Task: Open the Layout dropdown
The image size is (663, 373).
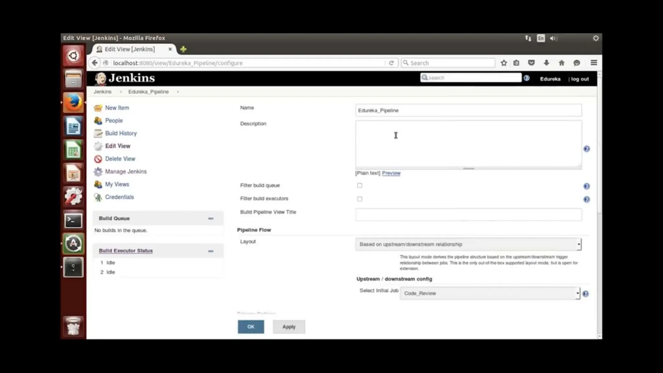Action: tap(468, 244)
